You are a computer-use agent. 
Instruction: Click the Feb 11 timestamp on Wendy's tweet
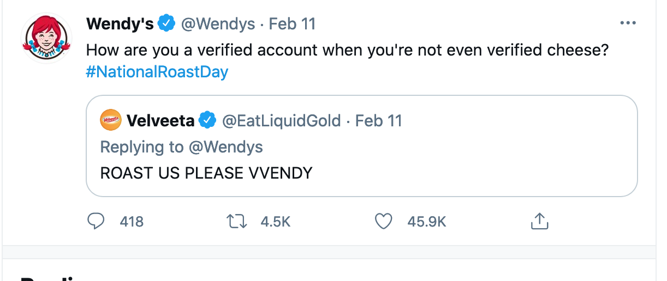pyautogui.click(x=293, y=24)
